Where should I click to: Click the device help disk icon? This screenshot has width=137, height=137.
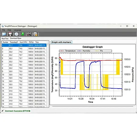coord(35,34)
